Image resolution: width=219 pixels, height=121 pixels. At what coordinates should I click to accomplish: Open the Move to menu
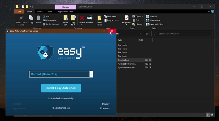click(65, 21)
